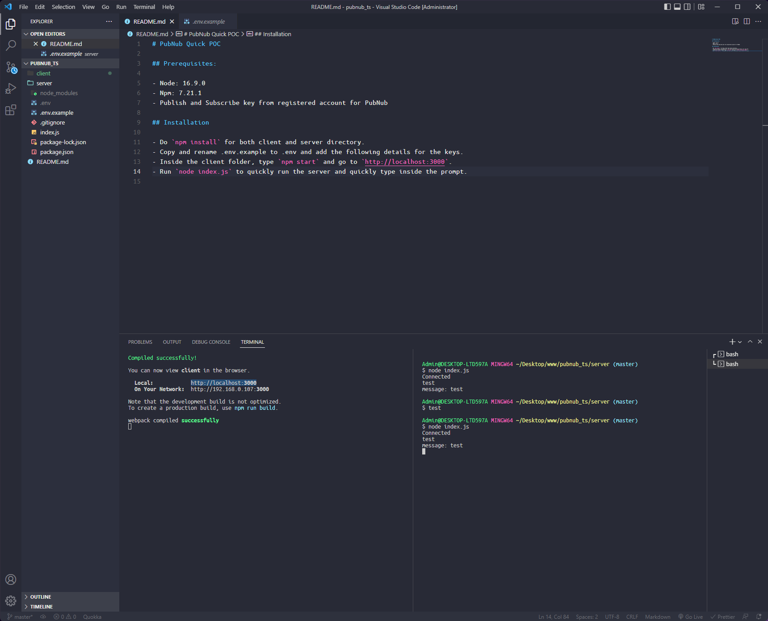Open Explorer views and more actions ellipsis
Image resolution: width=768 pixels, height=621 pixels.
[x=109, y=21]
